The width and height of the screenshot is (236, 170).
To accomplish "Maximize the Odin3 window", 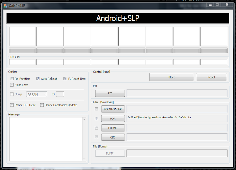I will point(217,5).
